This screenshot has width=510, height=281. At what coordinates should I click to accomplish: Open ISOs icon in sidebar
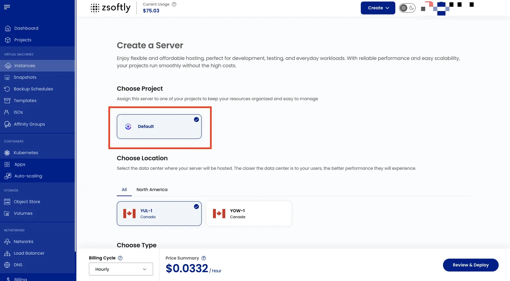(7, 112)
